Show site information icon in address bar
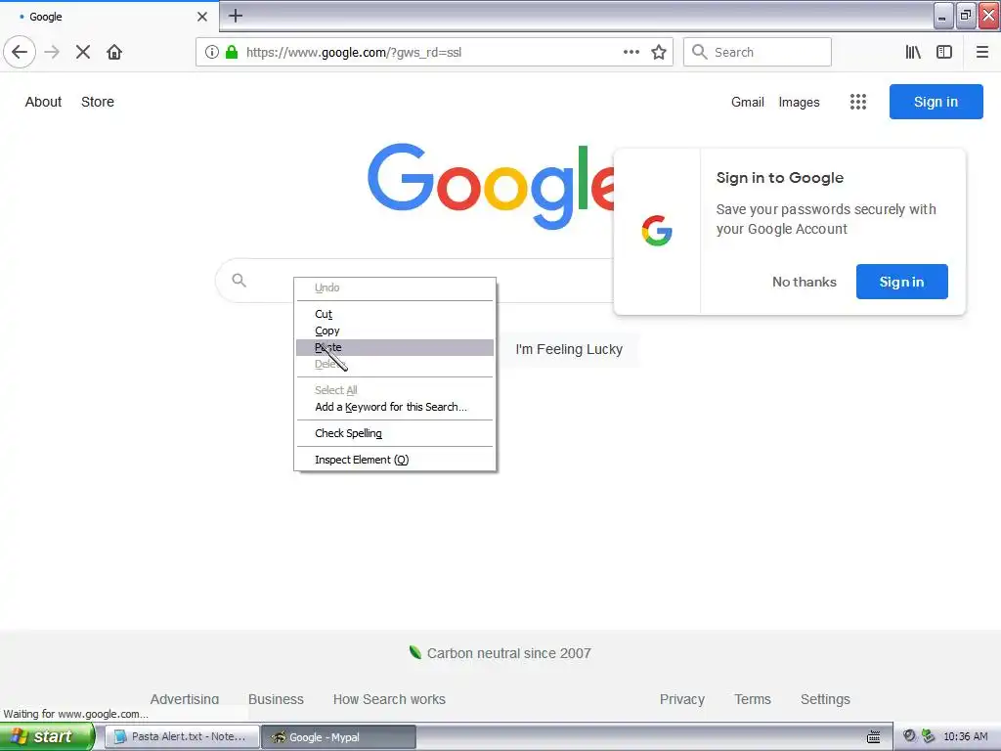Image resolution: width=1001 pixels, height=751 pixels. point(211,52)
